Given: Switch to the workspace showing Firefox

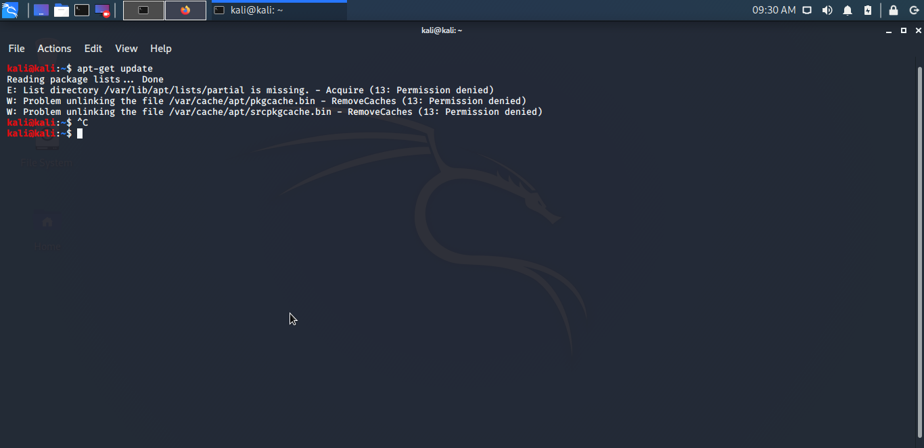Looking at the screenshot, I should tap(185, 10).
